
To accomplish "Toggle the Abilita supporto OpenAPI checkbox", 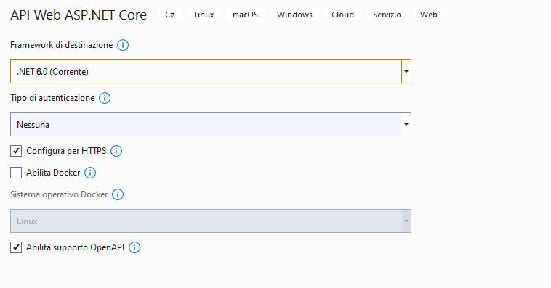I will pyautogui.click(x=16, y=247).
